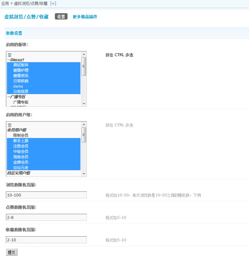This screenshot has height=259, width=249.
Task: Click the [+] link in breadcrumb
Action: tap(53, 4)
